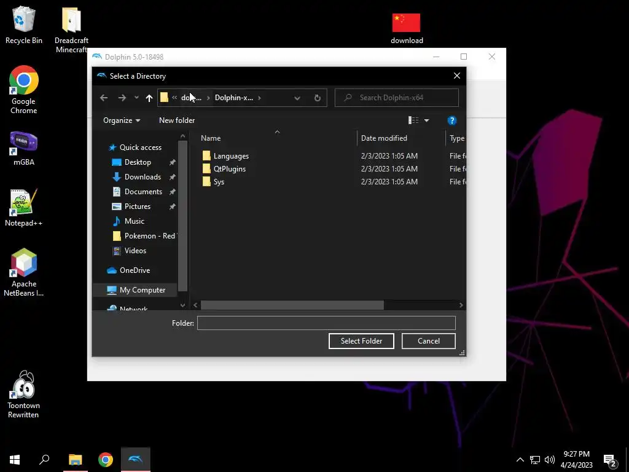629x472 pixels.
Task: Open volume control in system tray
Action: point(550,460)
